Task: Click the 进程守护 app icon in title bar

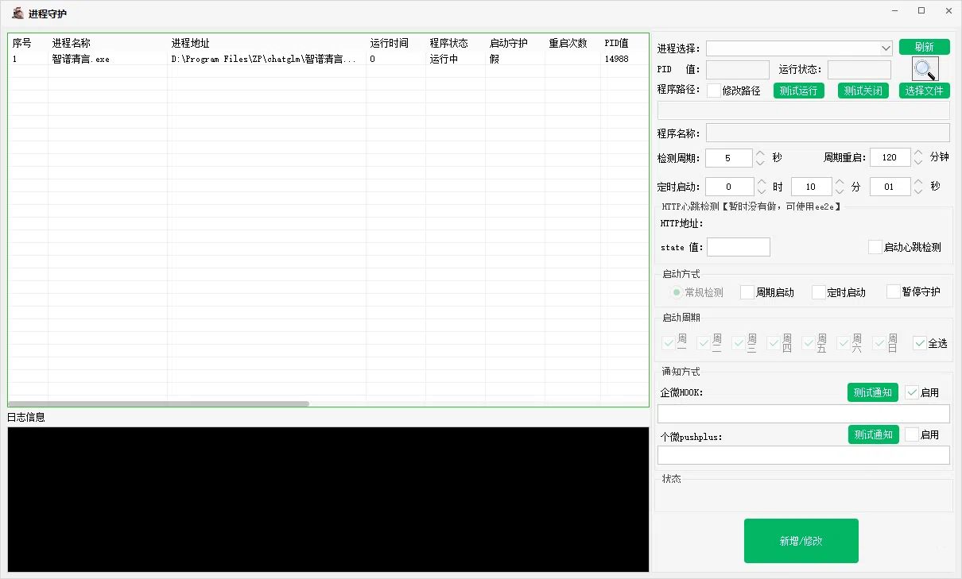Action: [17, 13]
